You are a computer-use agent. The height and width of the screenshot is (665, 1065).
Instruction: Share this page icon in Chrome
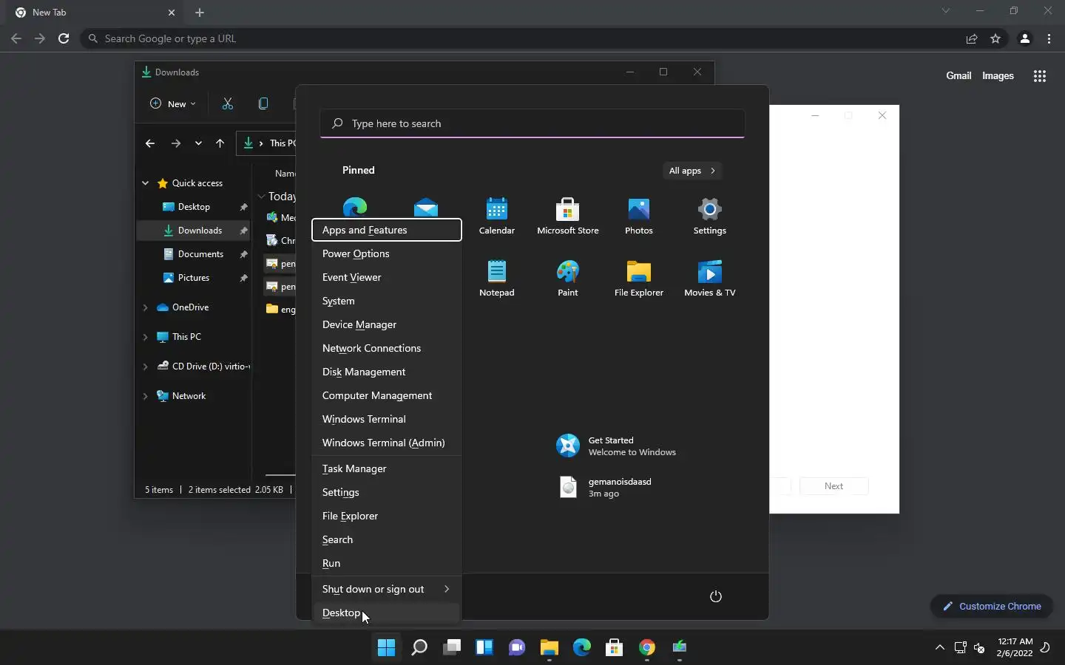(x=972, y=38)
